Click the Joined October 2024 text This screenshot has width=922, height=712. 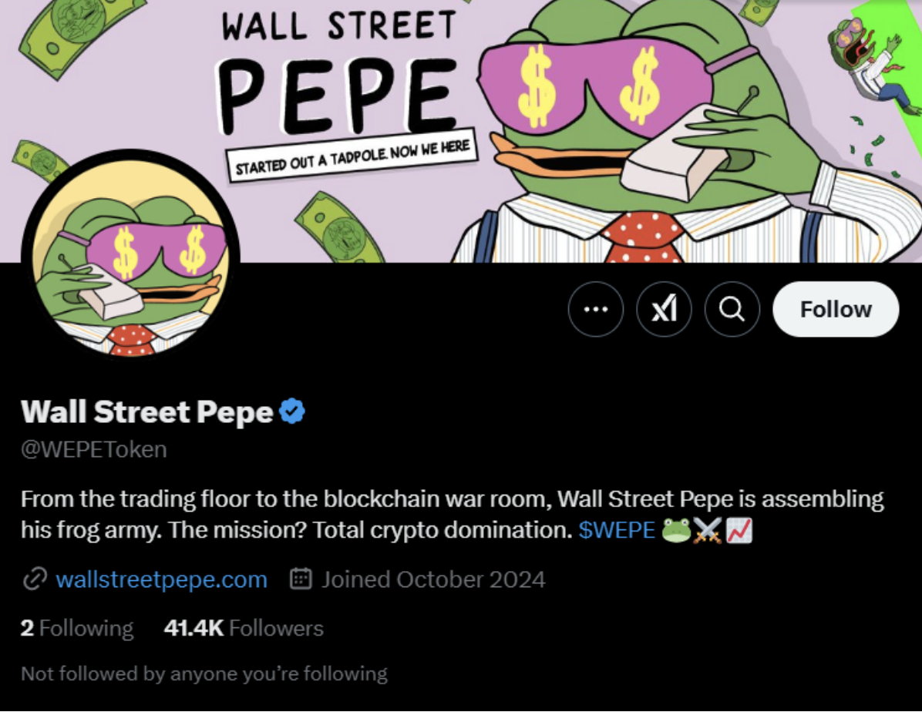pyautogui.click(x=432, y=579)
